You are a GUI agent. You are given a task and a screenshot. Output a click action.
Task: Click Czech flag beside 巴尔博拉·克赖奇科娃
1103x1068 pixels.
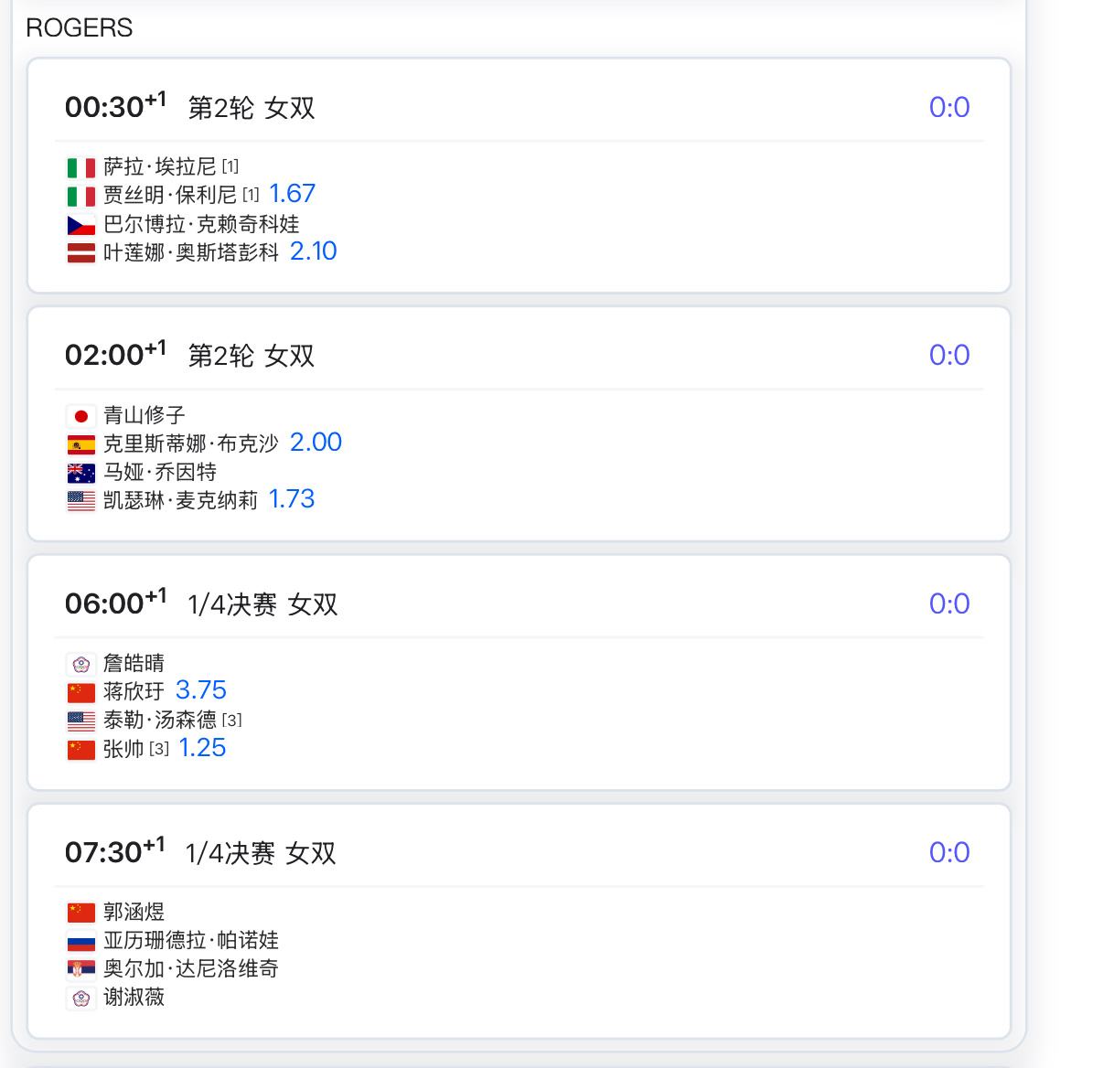81,225
